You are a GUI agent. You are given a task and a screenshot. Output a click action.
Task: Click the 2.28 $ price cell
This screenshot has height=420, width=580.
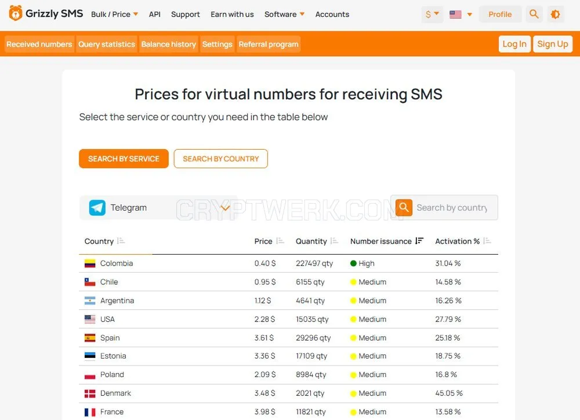pyautogui.click(x=264, y=319)
